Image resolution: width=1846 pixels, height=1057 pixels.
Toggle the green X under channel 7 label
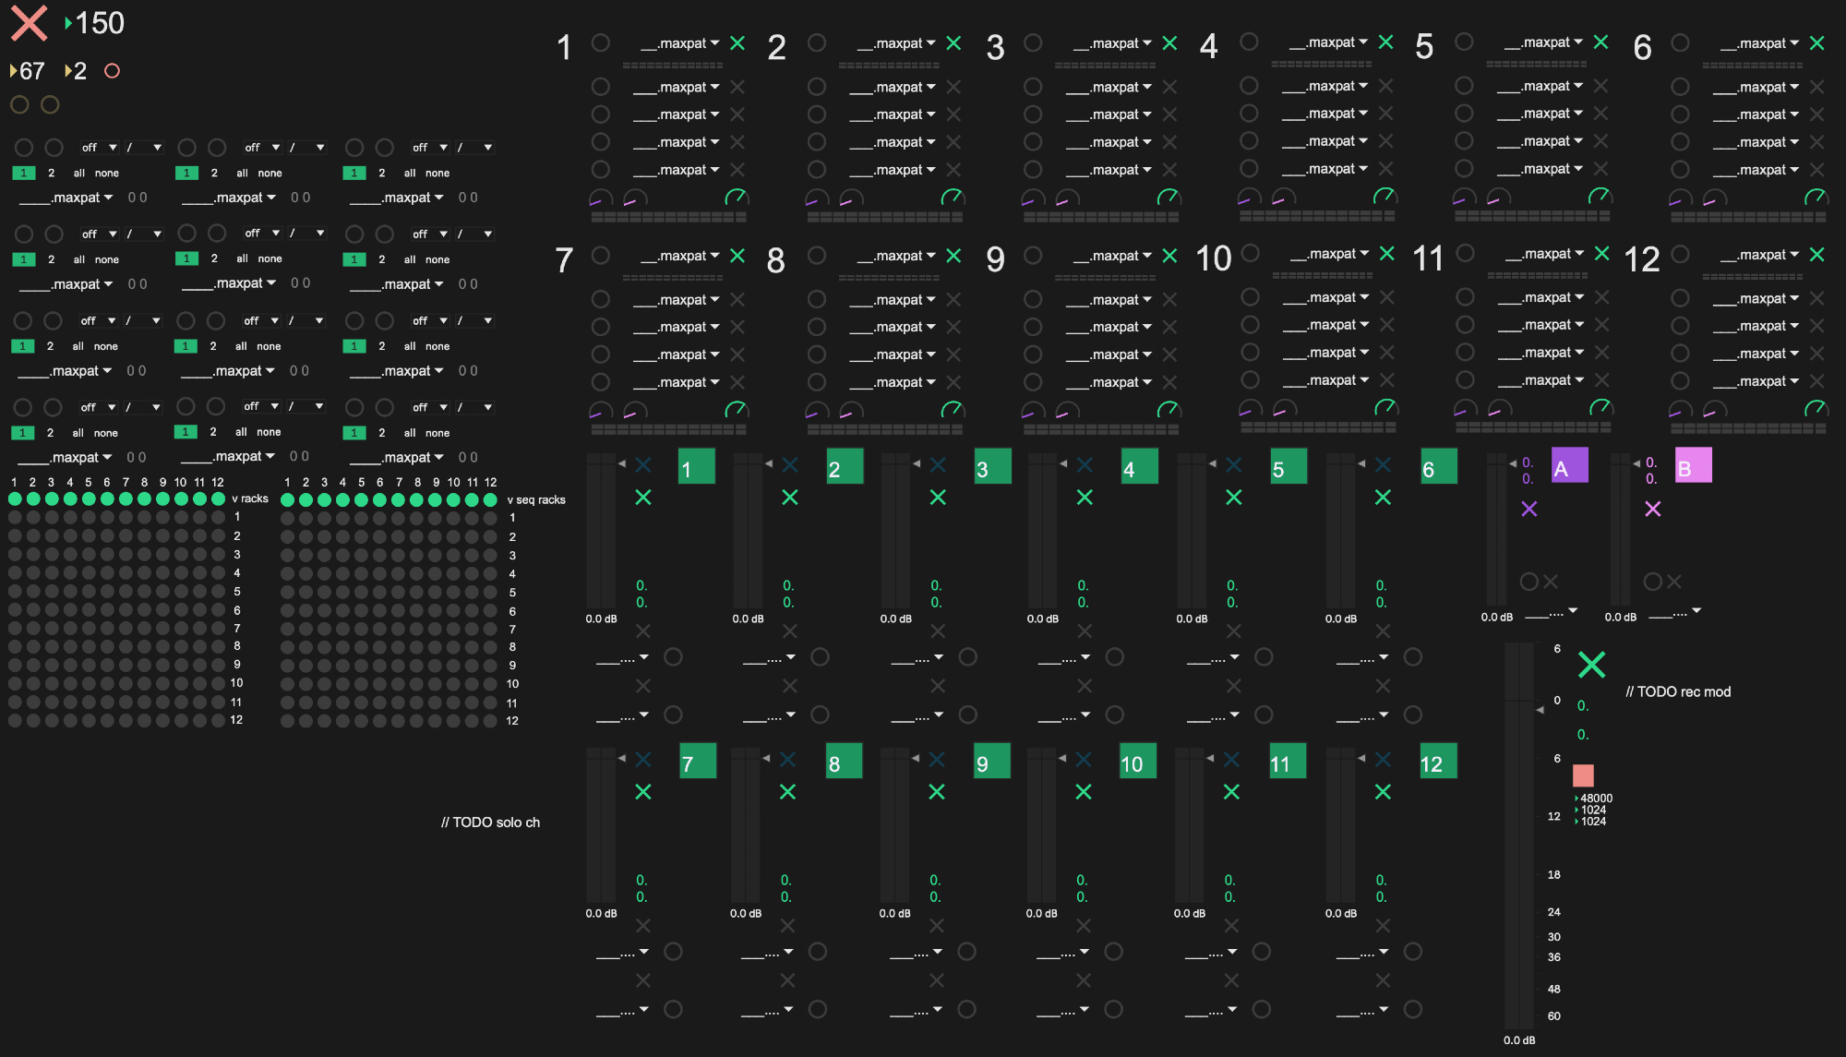(x=643, y=792)
